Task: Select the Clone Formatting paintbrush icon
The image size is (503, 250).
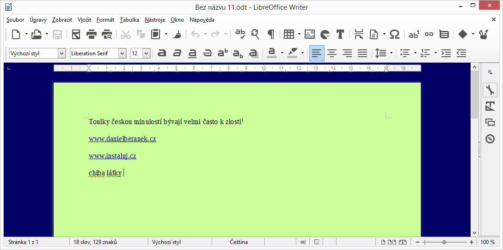Action: click(177, 34)
